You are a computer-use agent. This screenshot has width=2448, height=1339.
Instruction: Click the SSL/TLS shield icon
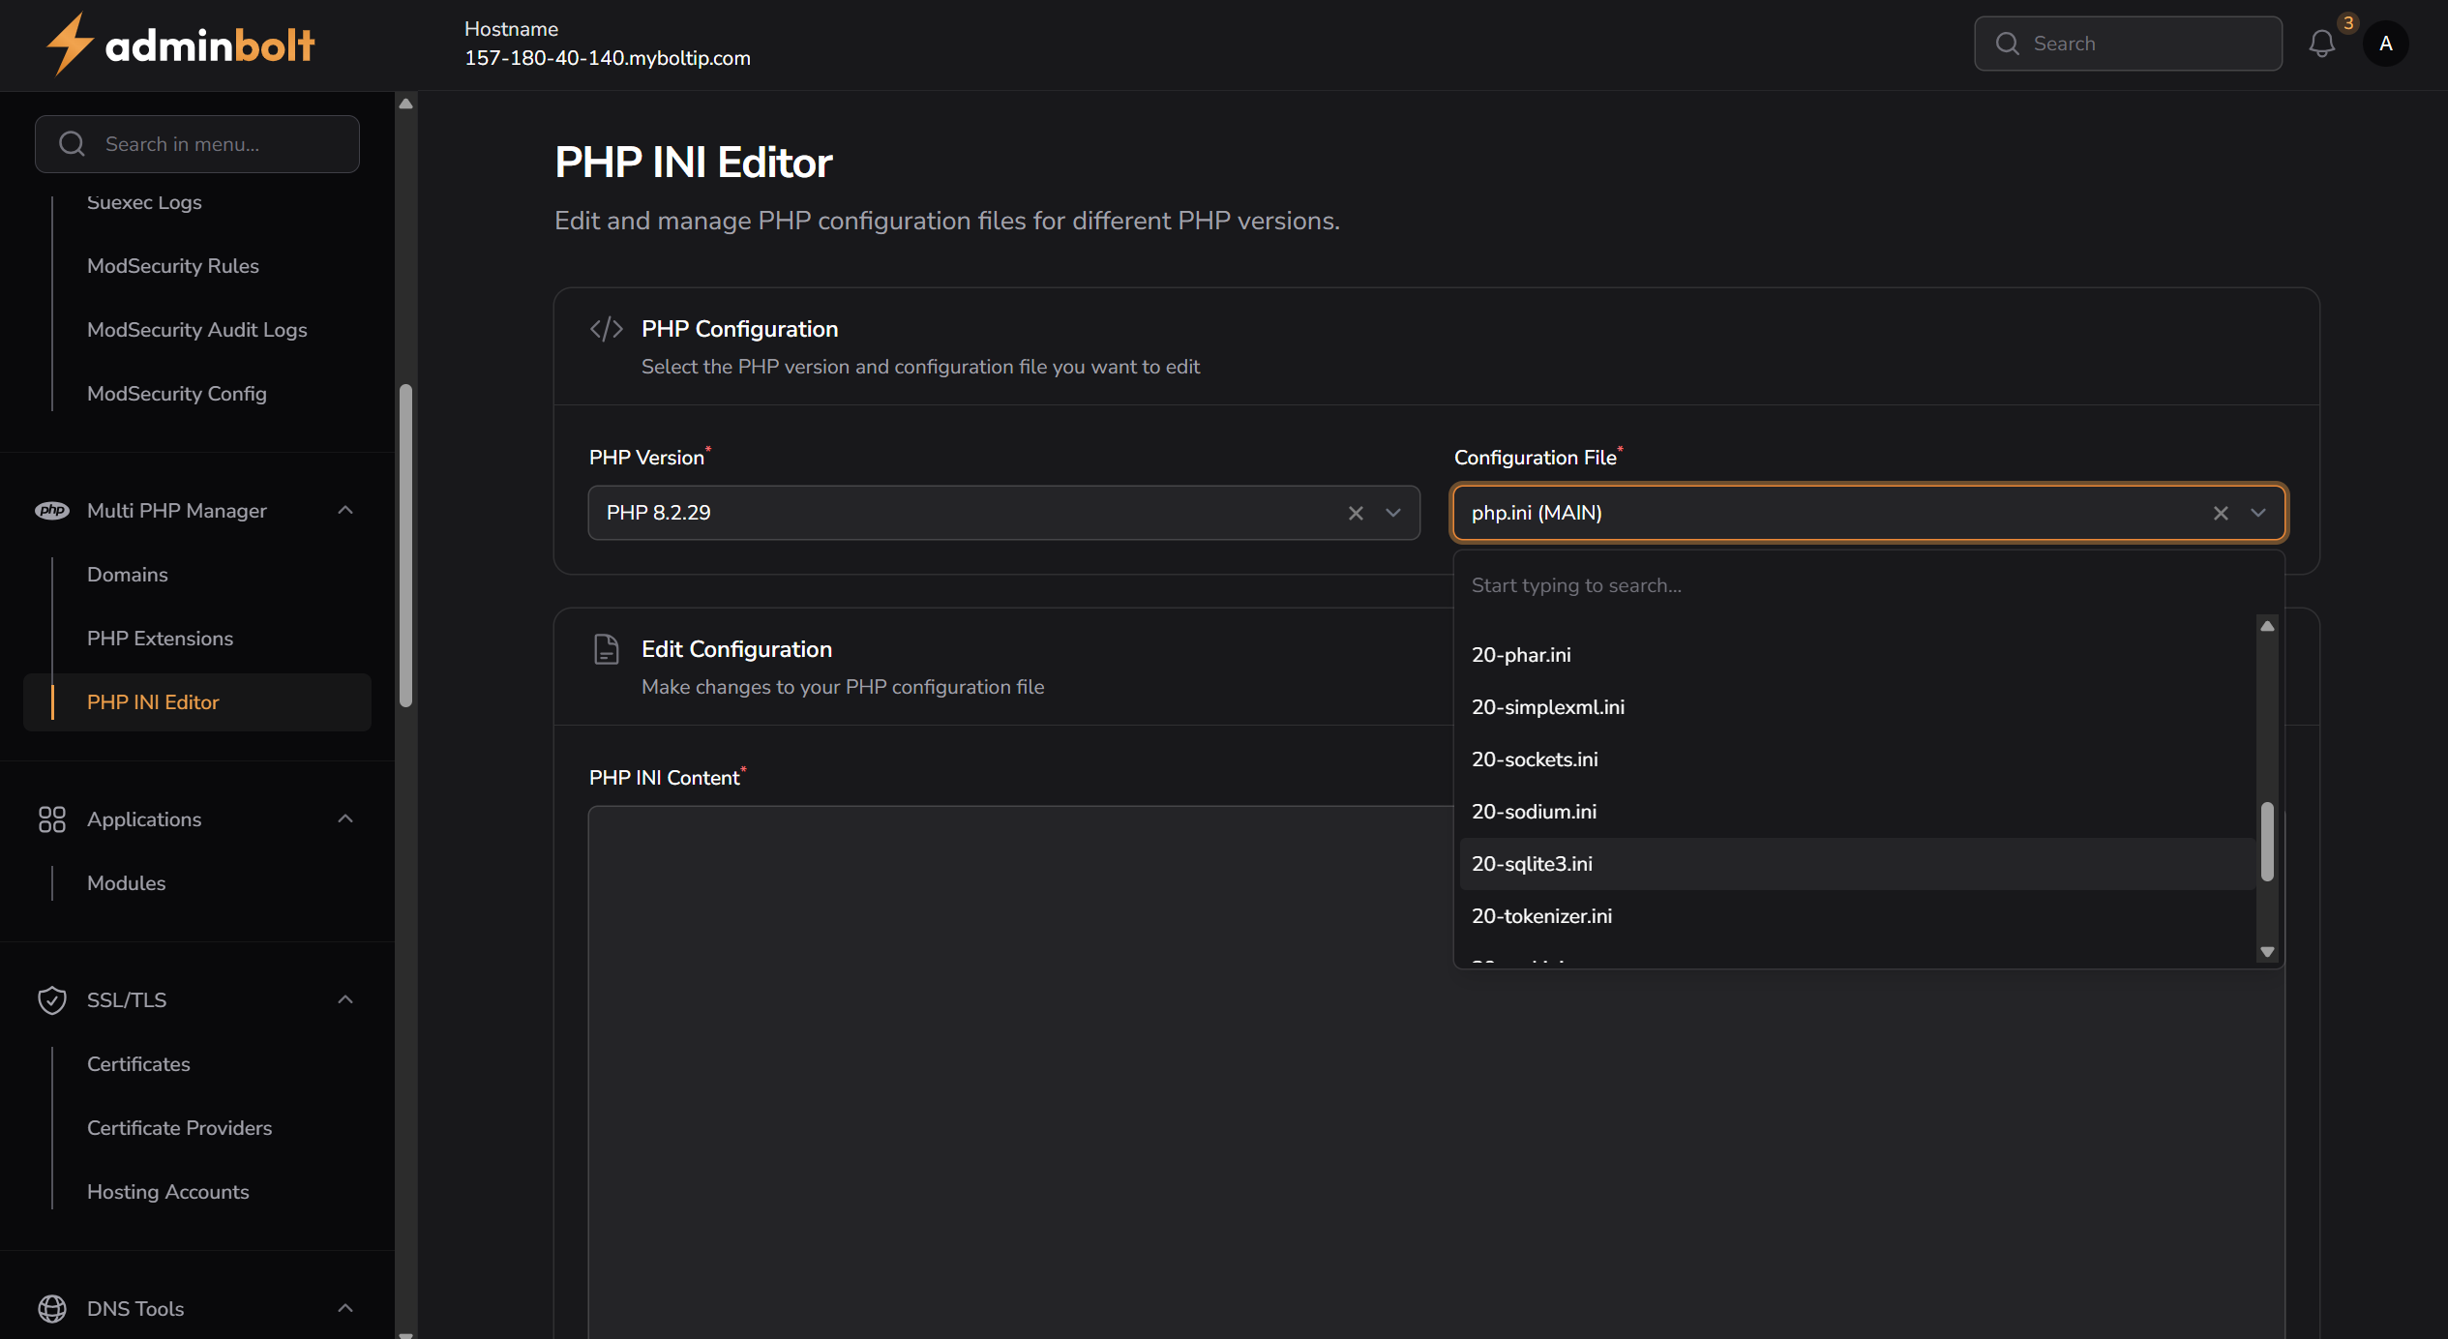pyautogui.click(x=51, y=999)
